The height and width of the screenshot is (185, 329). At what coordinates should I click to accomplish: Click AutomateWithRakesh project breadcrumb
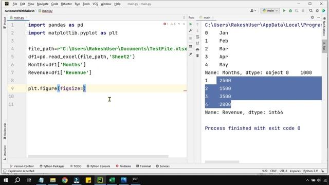coord(20,11)
